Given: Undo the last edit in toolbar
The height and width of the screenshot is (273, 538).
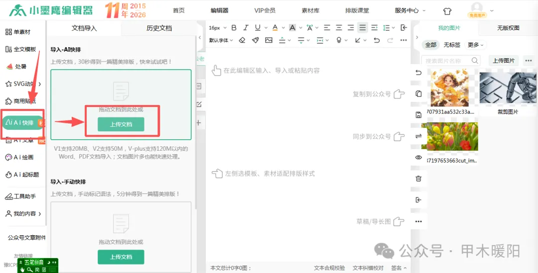Looking at the screenshot, I should tap(377, 40).
